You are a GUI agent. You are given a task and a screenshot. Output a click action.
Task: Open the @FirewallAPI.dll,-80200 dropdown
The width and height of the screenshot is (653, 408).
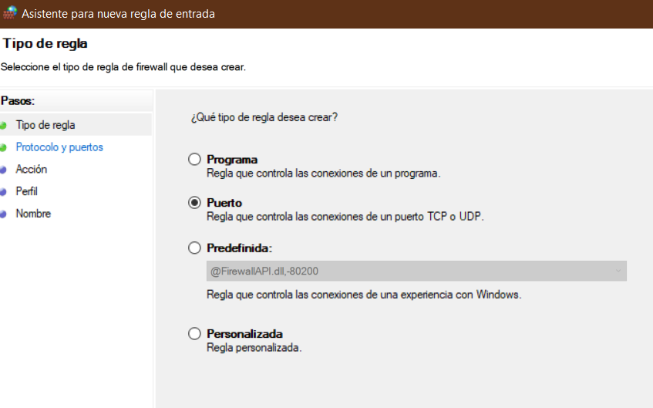[x=416, y=271]
